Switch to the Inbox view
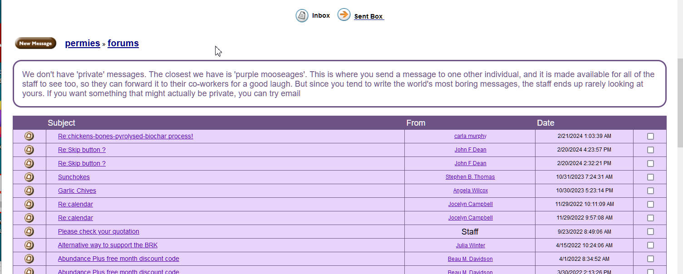Image resolution: width=683 pixels, height=274 pixels. pyautogui.click(x=321, y=15)
